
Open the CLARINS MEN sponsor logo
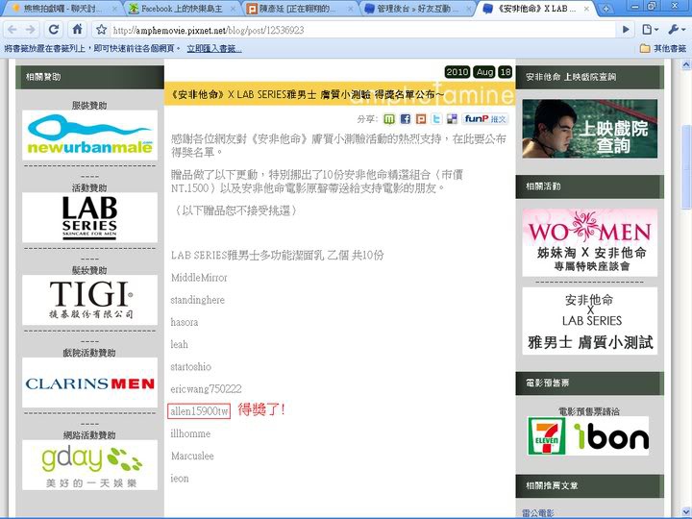click(89, 383)
